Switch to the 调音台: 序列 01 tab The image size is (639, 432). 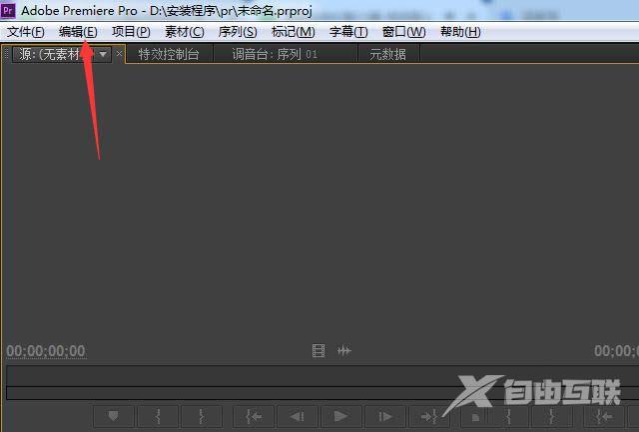(x=275, y=54)
